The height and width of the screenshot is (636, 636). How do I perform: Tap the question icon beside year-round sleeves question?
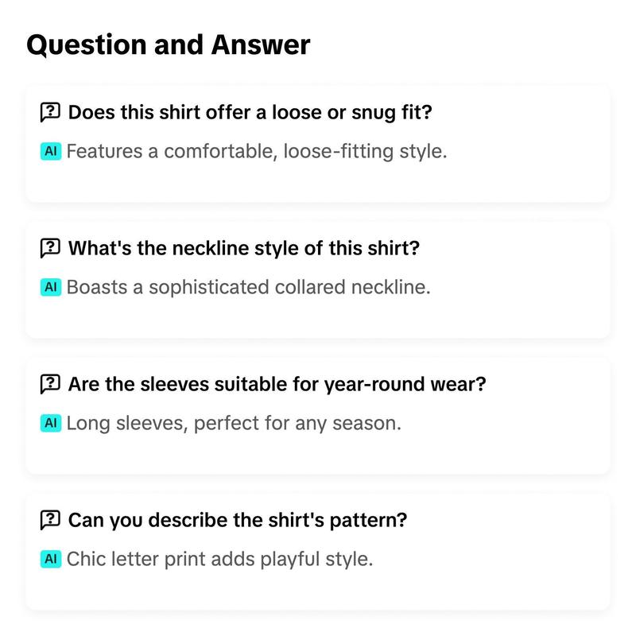pyautogui.click(x=50, y=384)
